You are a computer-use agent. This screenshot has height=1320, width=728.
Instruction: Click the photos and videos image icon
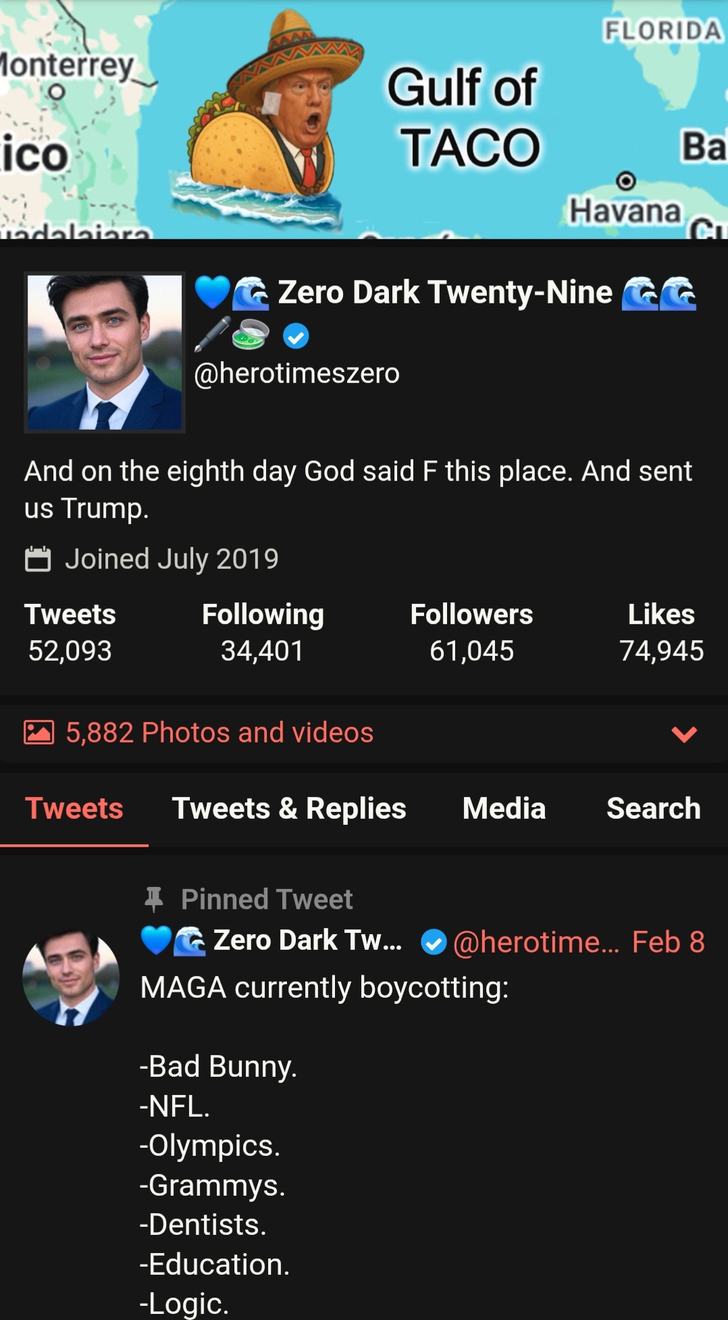tap(39, 732)
